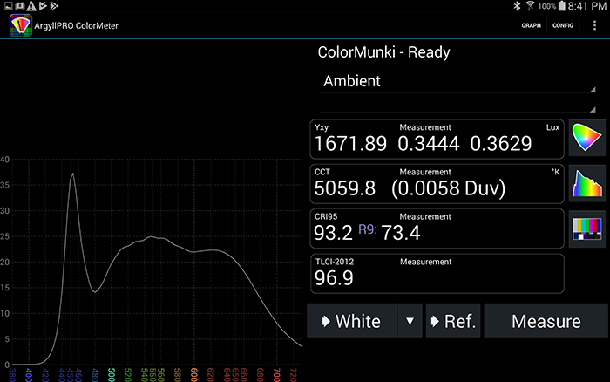Click the spectrum graph icon beside CCT
Screen dimensions: 610x382
(x=586, y=184)
